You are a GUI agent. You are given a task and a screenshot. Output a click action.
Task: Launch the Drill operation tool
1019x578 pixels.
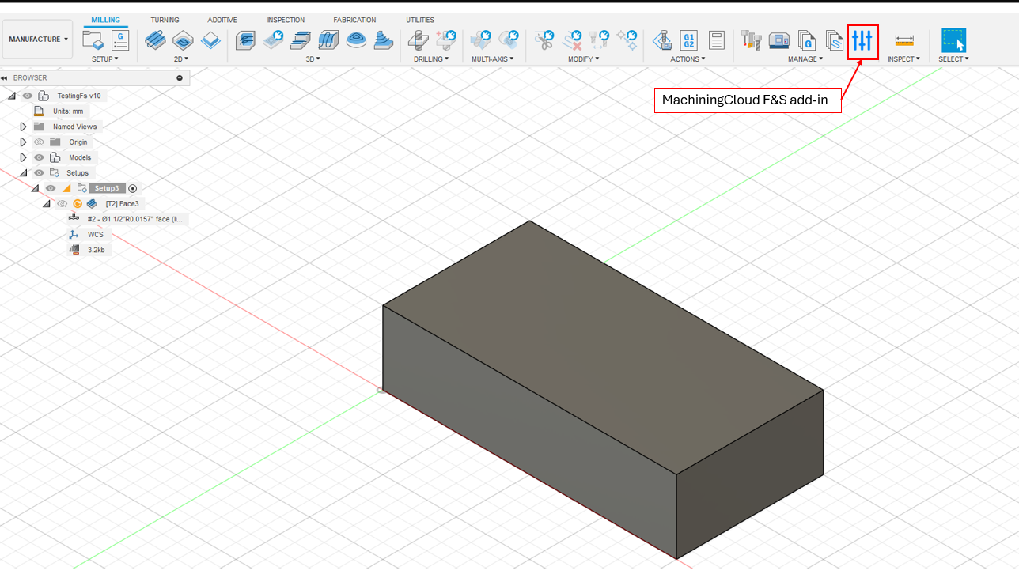pyautogui.click(x=419, y=40)
